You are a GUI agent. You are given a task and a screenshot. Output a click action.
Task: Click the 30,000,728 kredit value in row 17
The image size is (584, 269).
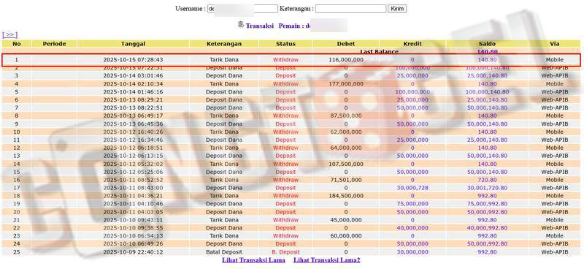[x=412, y=188]
